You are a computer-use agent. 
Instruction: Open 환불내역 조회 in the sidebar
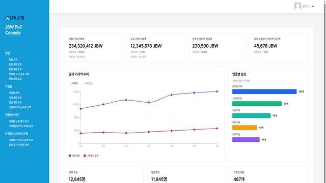(x=15, y=79)
